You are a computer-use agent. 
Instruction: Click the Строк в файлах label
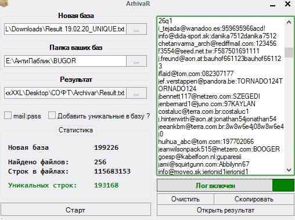(x=38, y=171)
